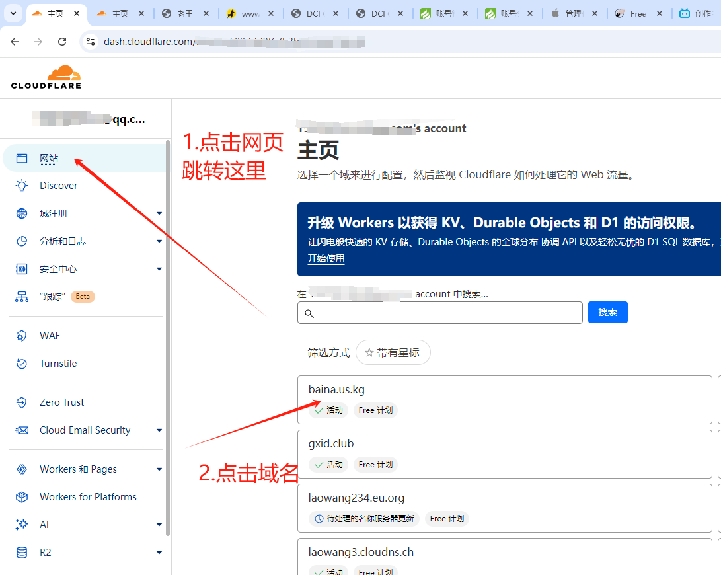The height and width of the screenshot is (575, 721).
Task: Open the baina.us.kg domain
Action: tap(336, 389)
